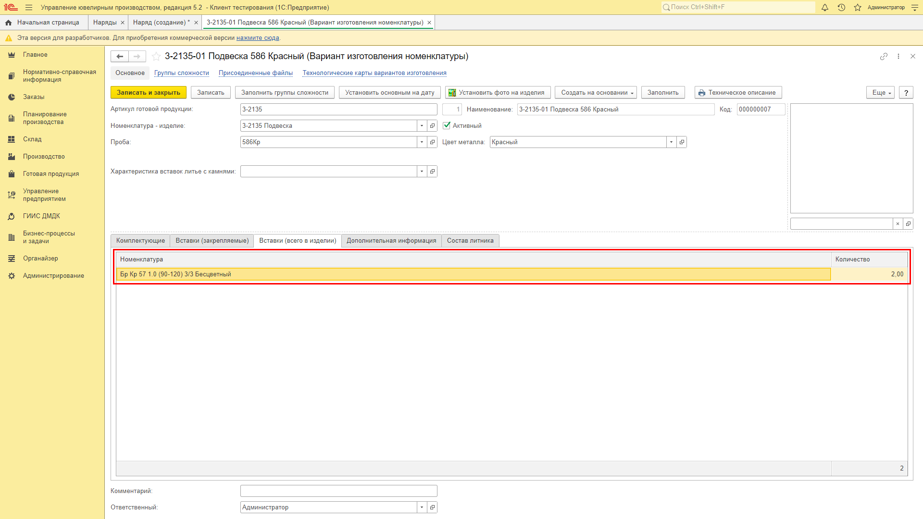This screenshot has height=519, width=923.
Task: Click the Техническое описание button
Action: coord(738,93)
